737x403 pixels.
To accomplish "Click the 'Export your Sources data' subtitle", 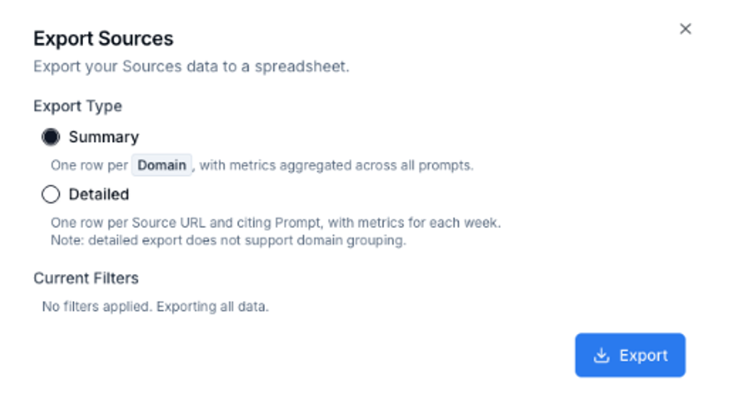I will 191,66.
